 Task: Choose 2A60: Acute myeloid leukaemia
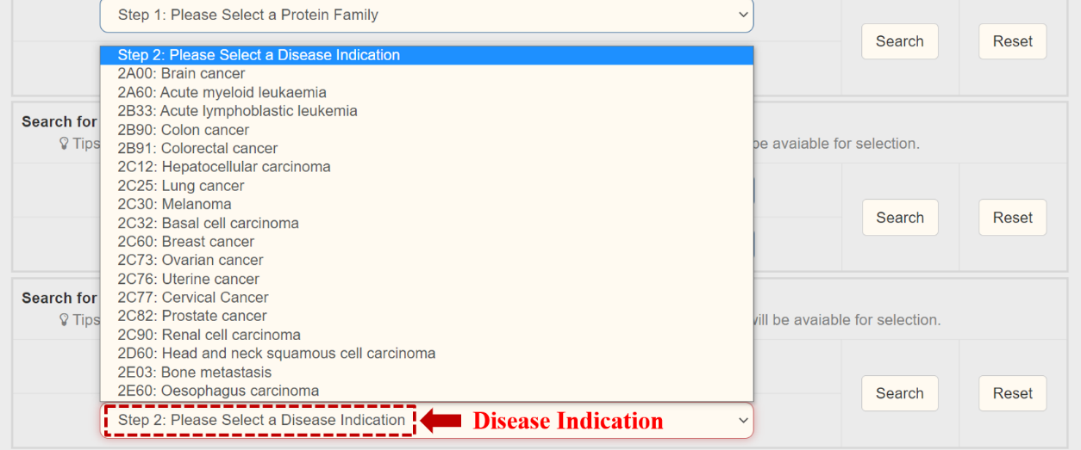coord(222,92)
